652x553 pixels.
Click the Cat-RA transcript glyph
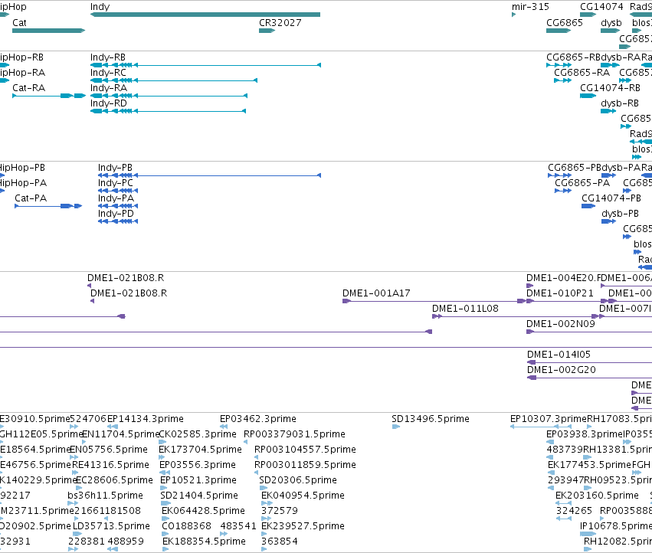(x=48, y=96)
